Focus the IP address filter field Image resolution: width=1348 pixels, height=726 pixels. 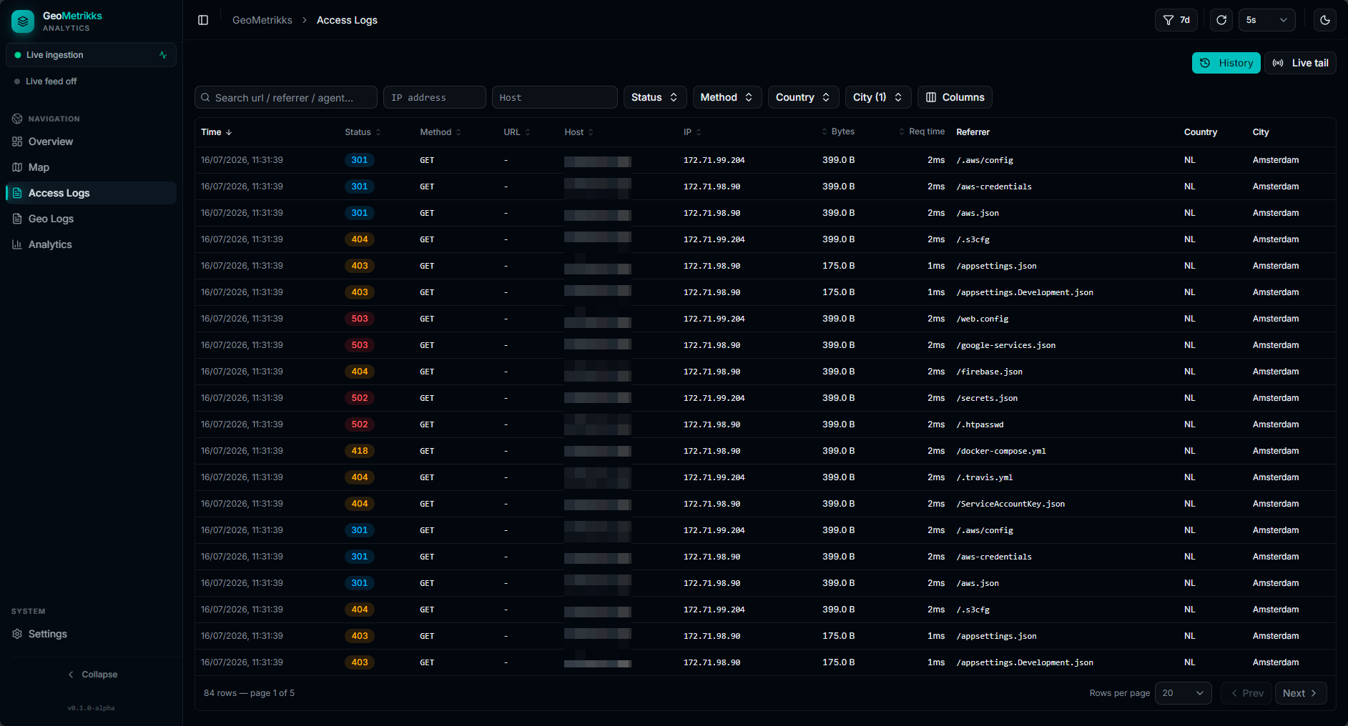pos(435,97)
